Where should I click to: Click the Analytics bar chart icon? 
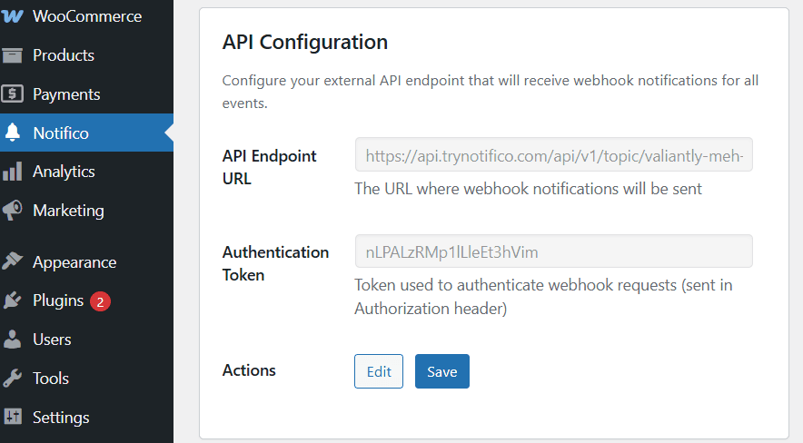pyautogui.click(x=13, y=172)
